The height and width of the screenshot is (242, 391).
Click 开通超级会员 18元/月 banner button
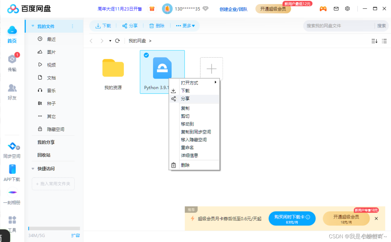coord(346,219)
